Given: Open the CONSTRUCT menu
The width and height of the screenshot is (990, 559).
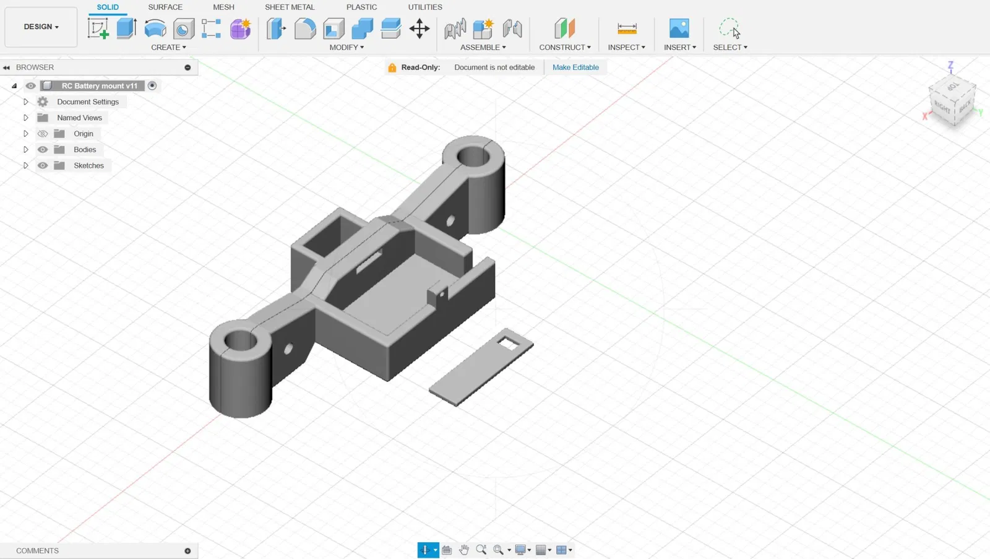Looking at the screenshot, I should (x=564, y=47).
